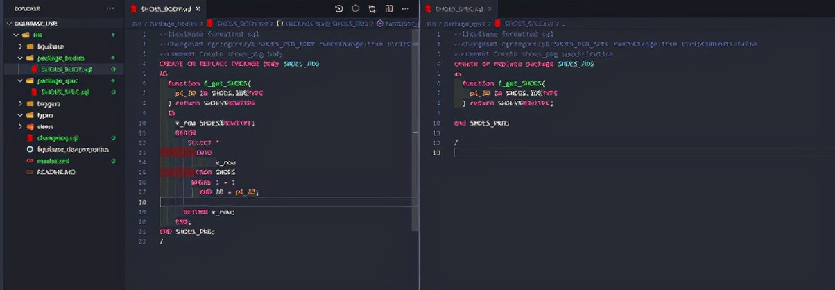Click the hexagon icon in editor toolbar
The height and width of the screenshot is (290, 835).
point(355,8)
